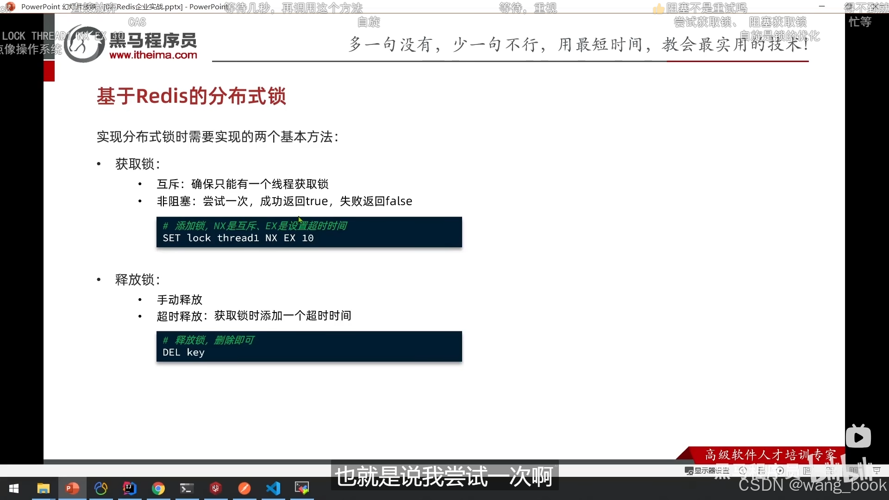
Task: Advance to next slide arrow
Action: (780, 470)
